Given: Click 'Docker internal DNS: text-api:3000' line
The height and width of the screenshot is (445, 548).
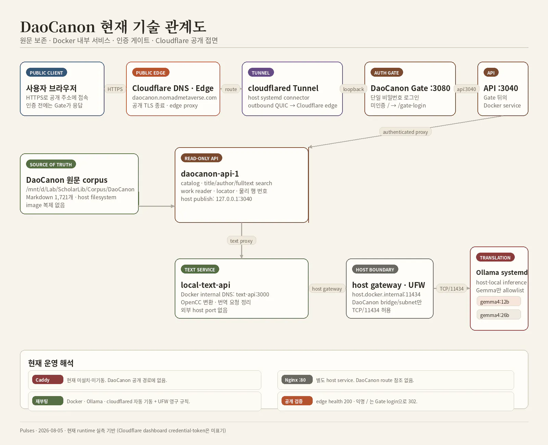Looking at the screenshot, I should click(225, 294).
